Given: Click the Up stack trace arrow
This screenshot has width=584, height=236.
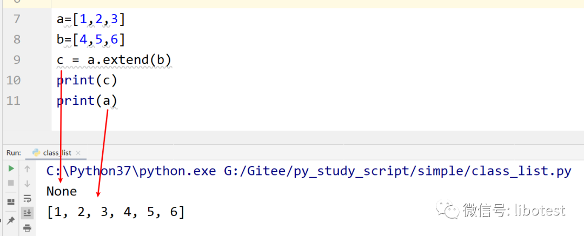Looking at the screenshot, I should (x=27, y=169).
